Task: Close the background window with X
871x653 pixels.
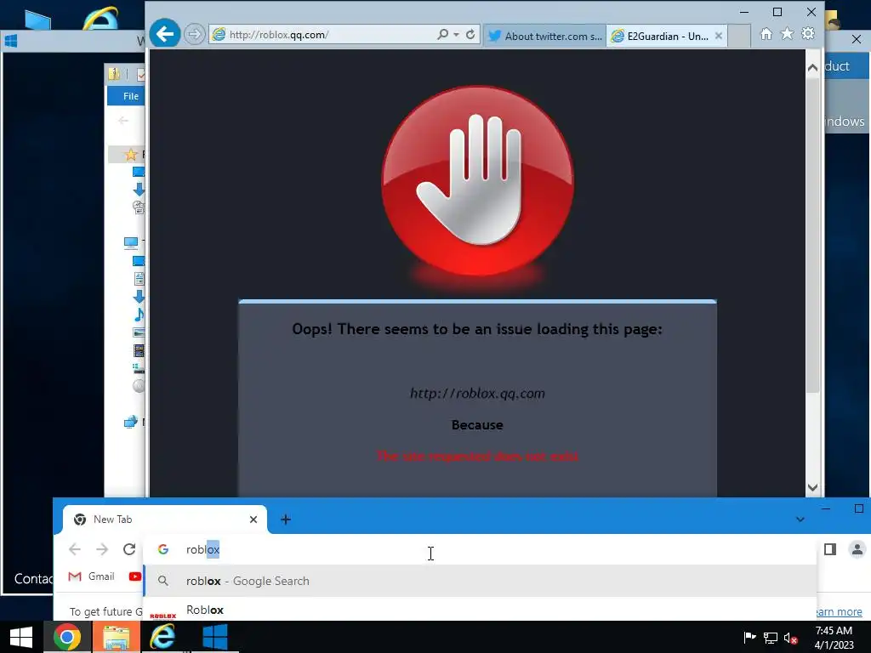Action: (856, 39)
